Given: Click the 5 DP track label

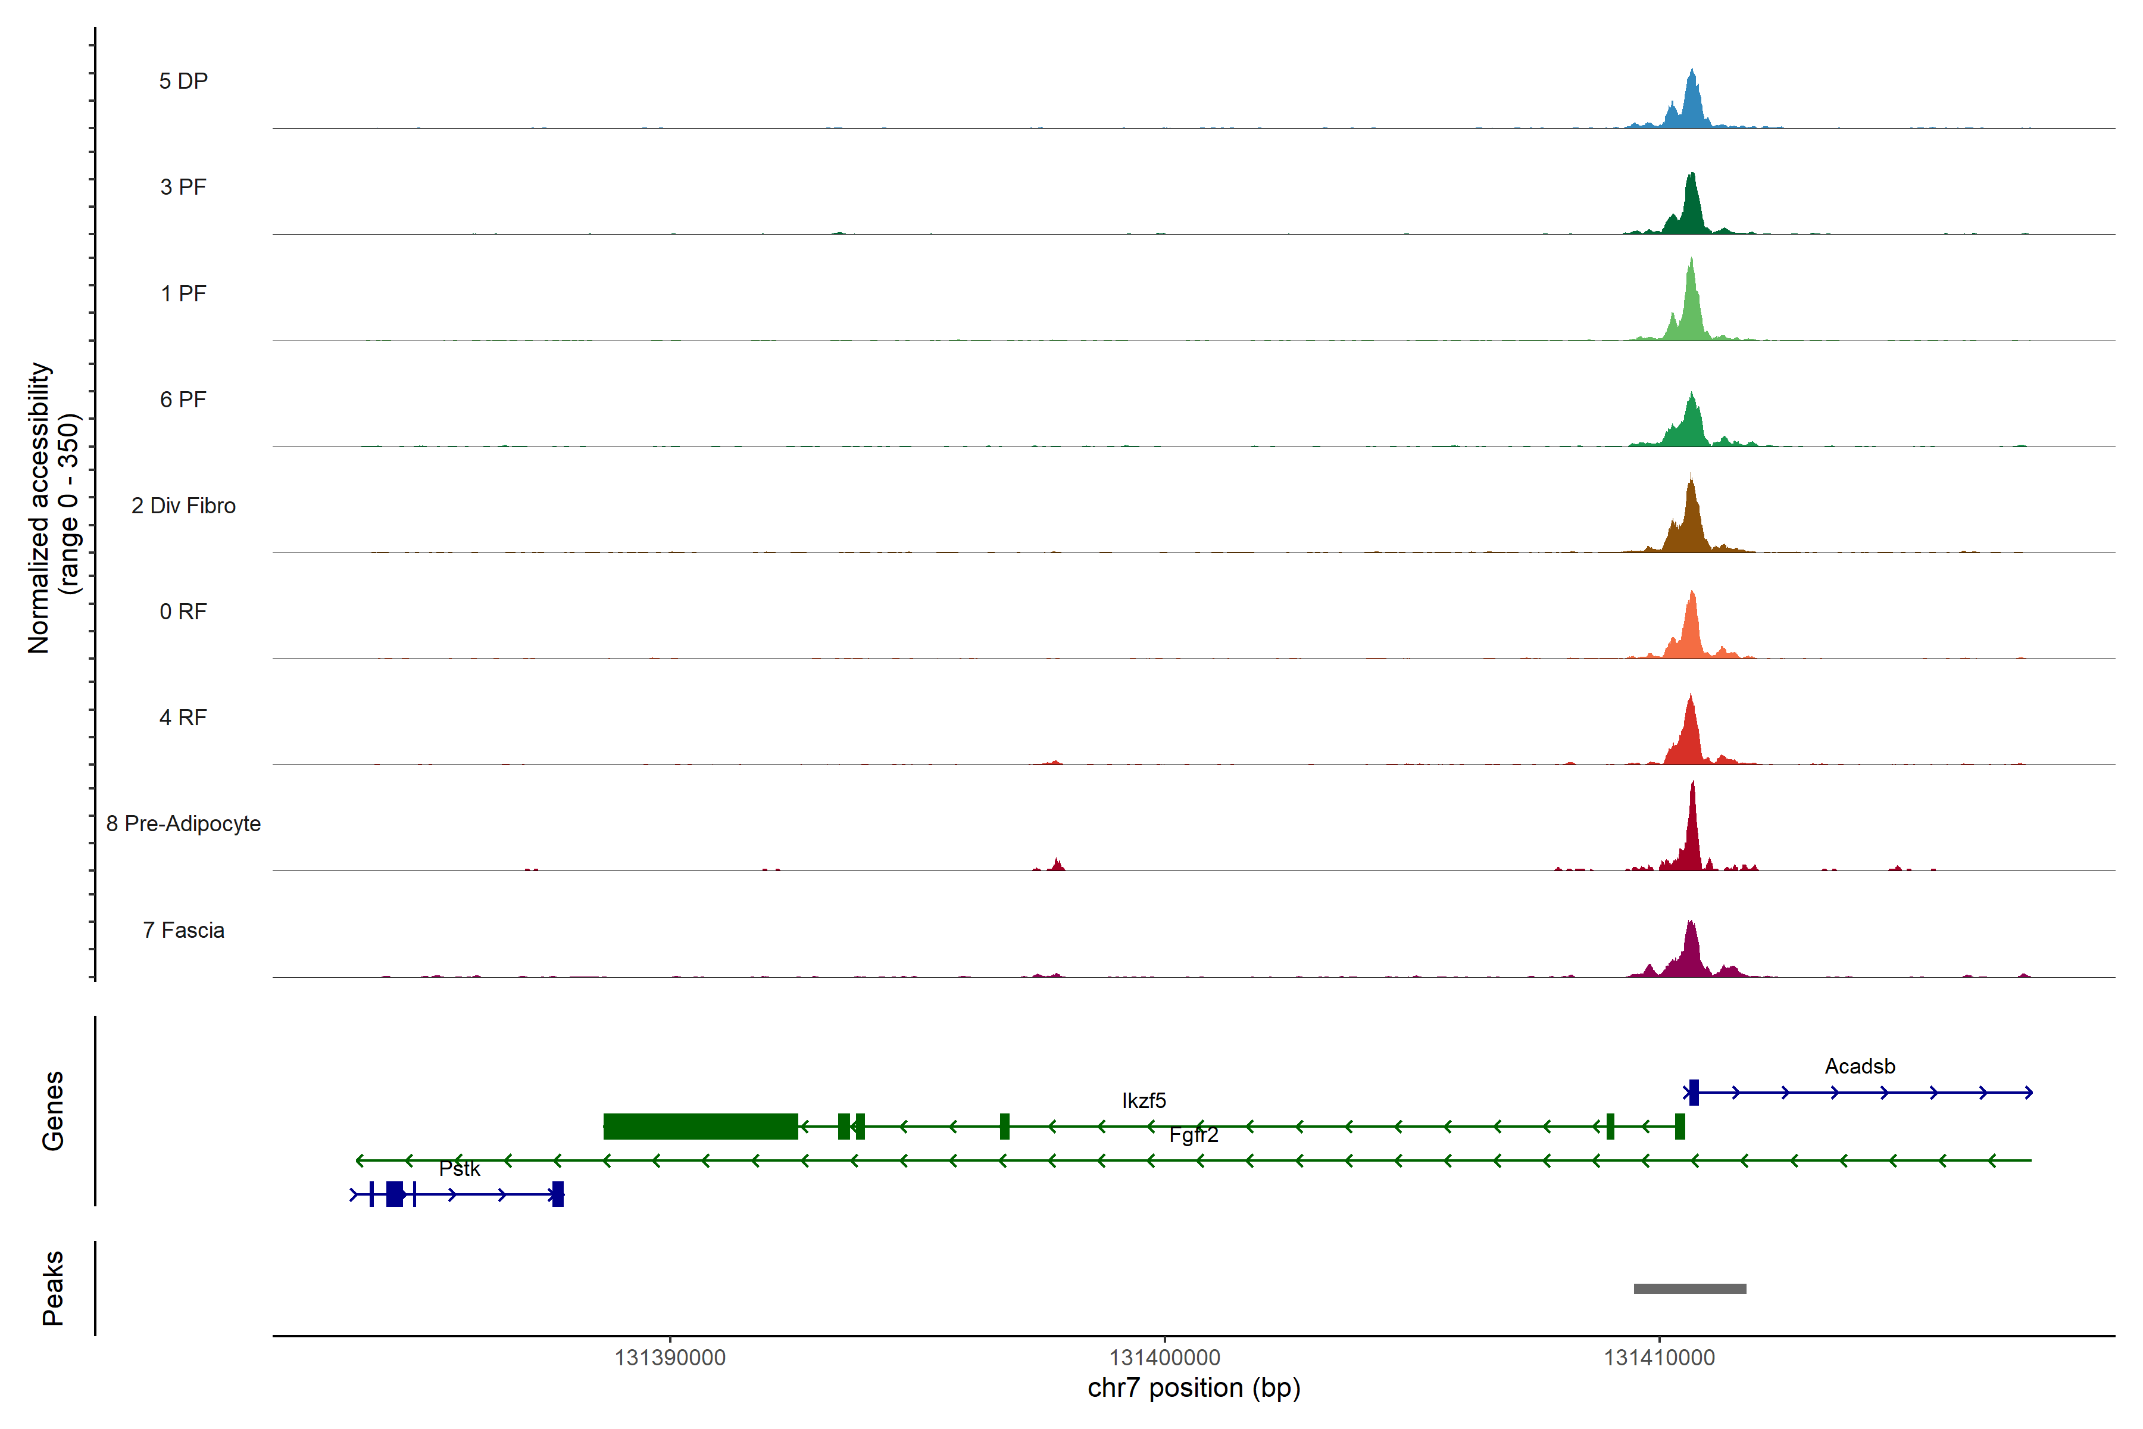Looking at the screenshot, I should pyautogui.click(x=183, y=81).
